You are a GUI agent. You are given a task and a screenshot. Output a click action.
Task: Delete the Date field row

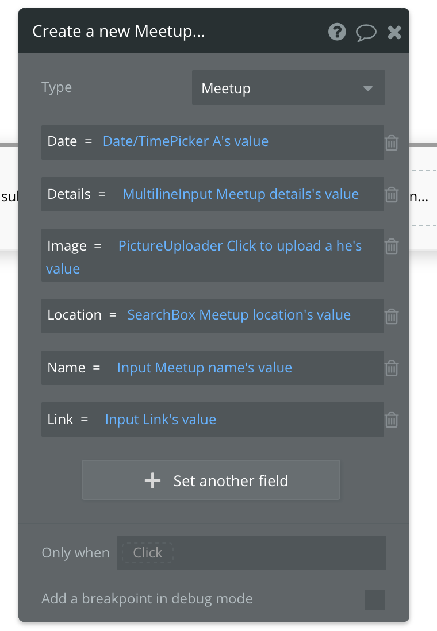click(x=392, y=143)
